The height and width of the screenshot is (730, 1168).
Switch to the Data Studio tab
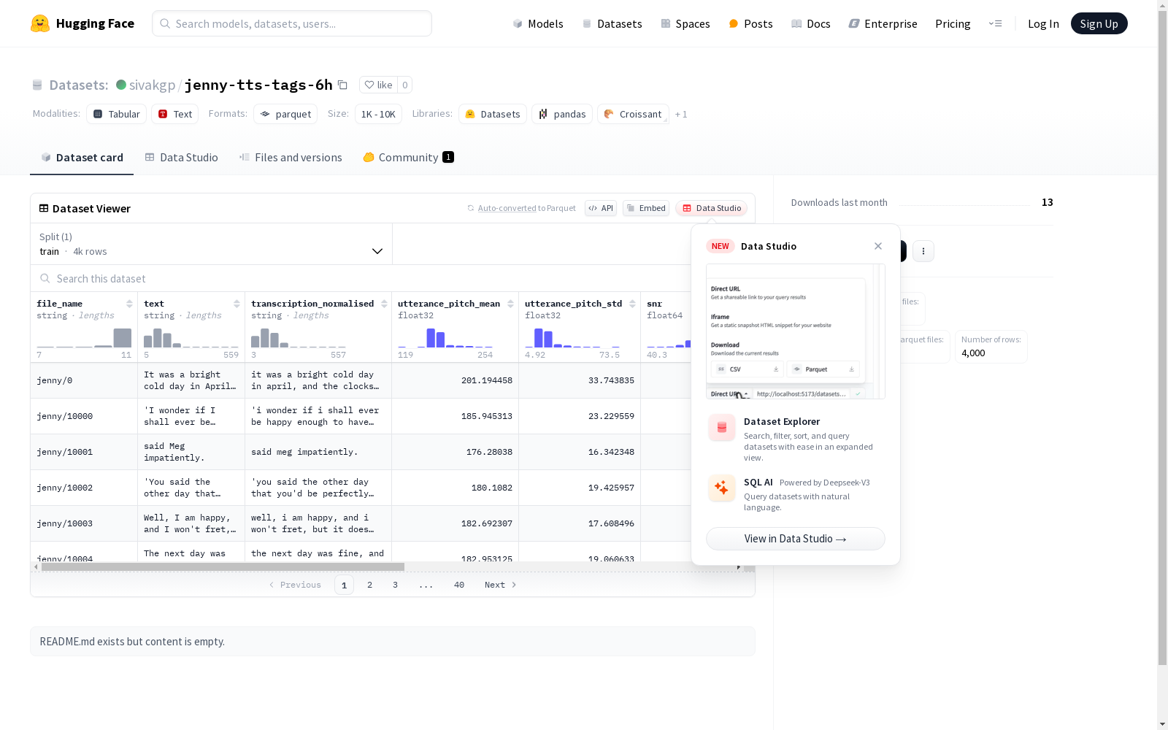tap(182, 158)
